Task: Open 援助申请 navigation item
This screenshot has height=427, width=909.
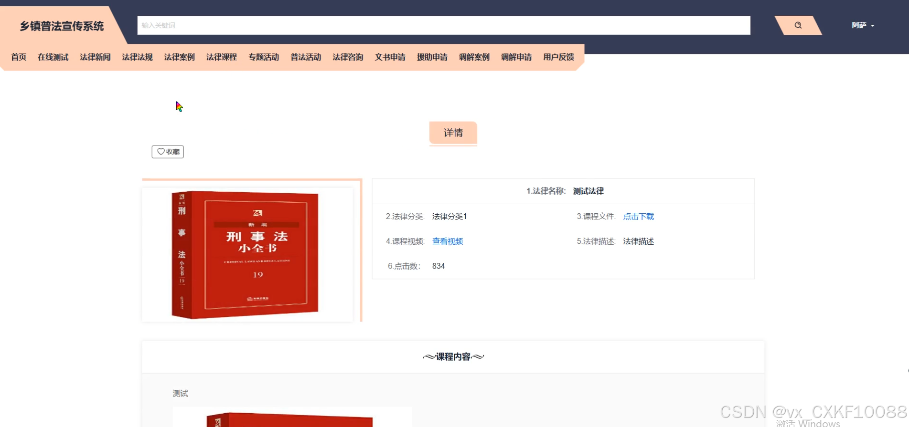Action: pos(432,57)
